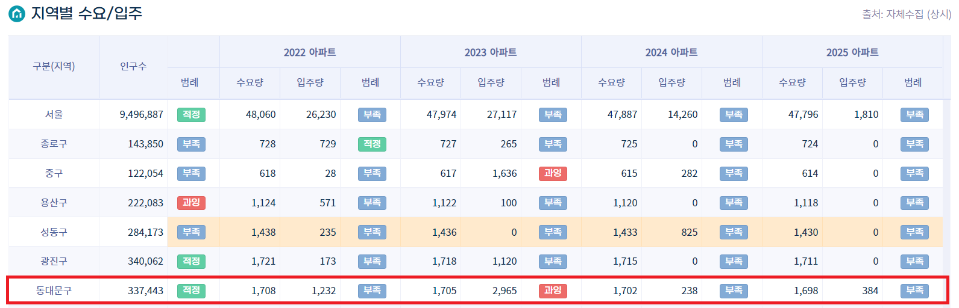Image resolution: width=959 pixels, height=308 pixels.
Task: Click the red 과잉 badge in 용산구 row
Action: 191,203
